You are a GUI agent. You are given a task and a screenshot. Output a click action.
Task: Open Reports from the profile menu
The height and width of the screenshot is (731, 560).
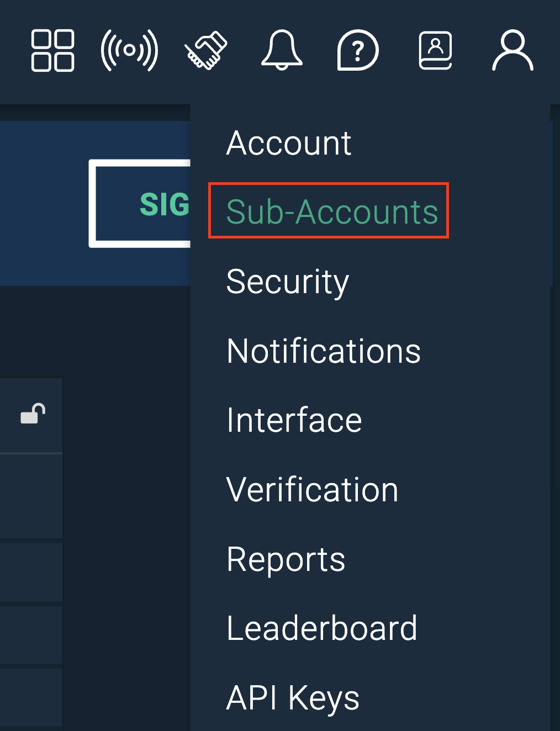coord(286,560)
